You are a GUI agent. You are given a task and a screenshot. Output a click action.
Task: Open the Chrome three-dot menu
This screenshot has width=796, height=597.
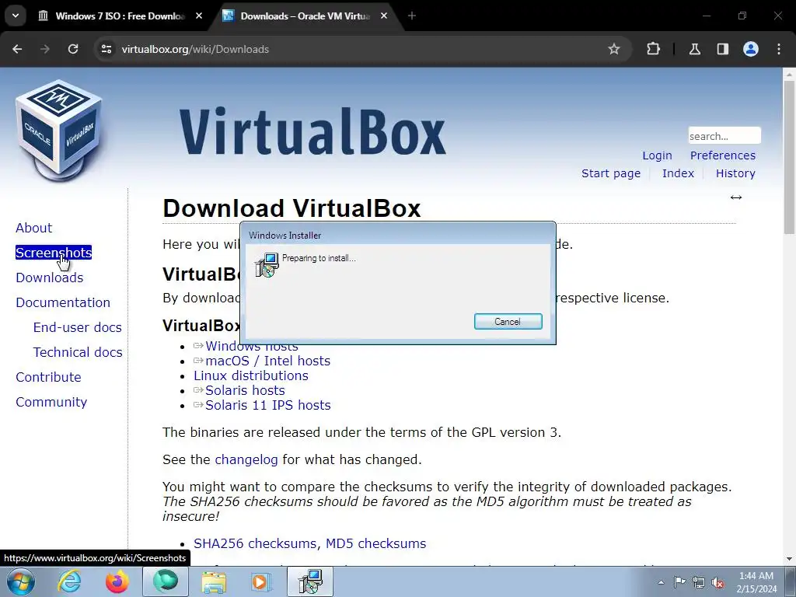tap(779, 49)
